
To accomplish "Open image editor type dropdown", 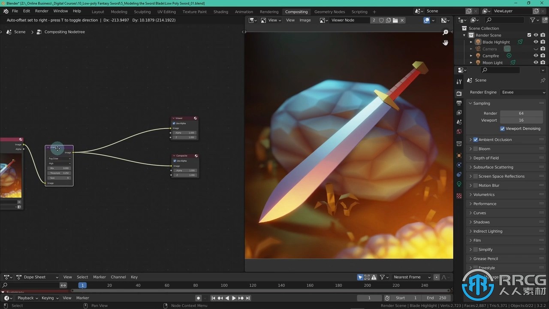I will (x=253, y=20).
